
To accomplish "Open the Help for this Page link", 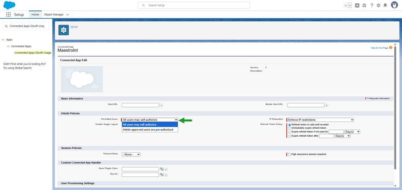I will point(379,48).
